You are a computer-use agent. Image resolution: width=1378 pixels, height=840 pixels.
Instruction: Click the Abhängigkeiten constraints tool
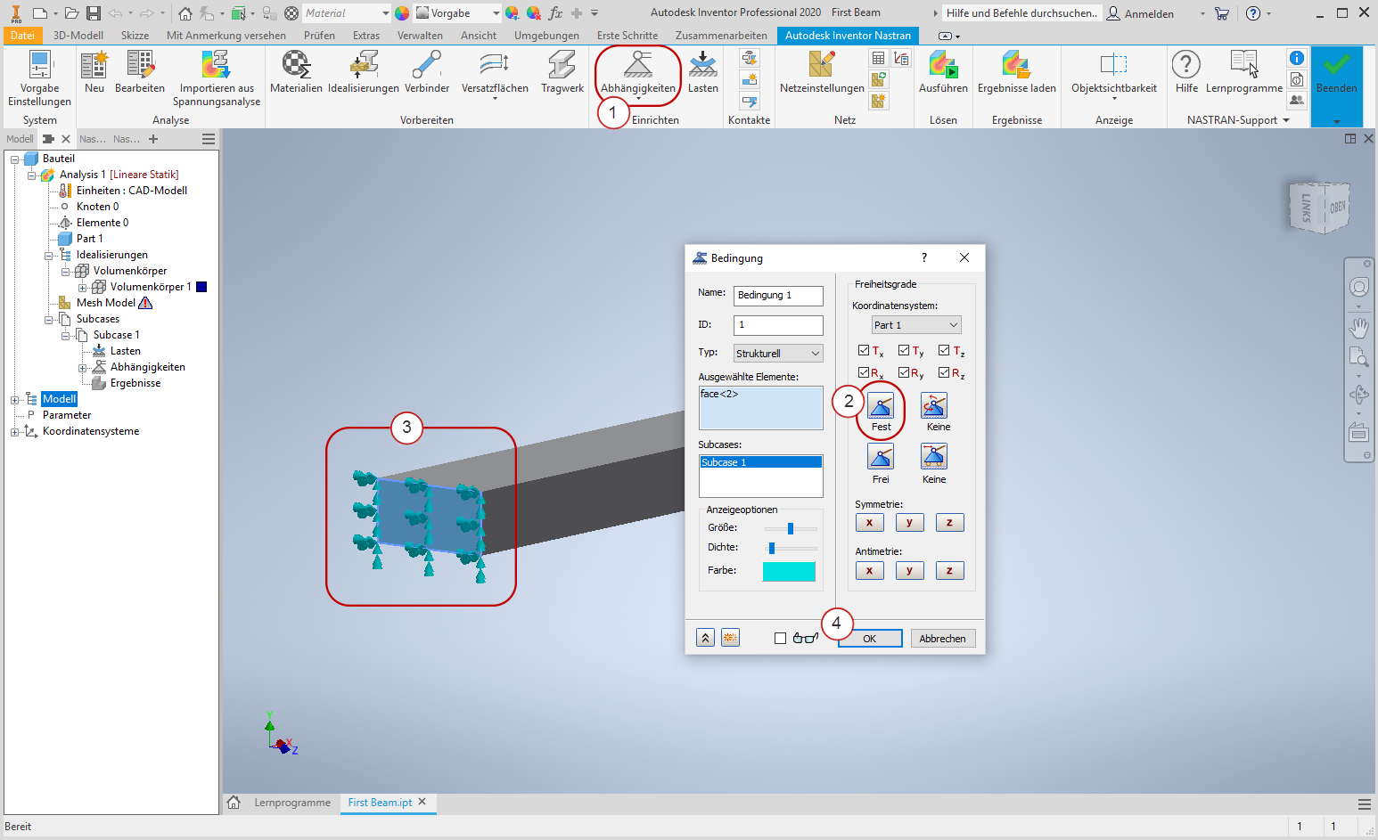[638, 75]
